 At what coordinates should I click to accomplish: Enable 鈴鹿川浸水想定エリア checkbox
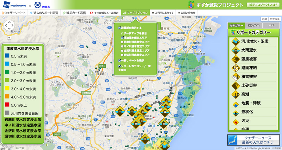122,42
